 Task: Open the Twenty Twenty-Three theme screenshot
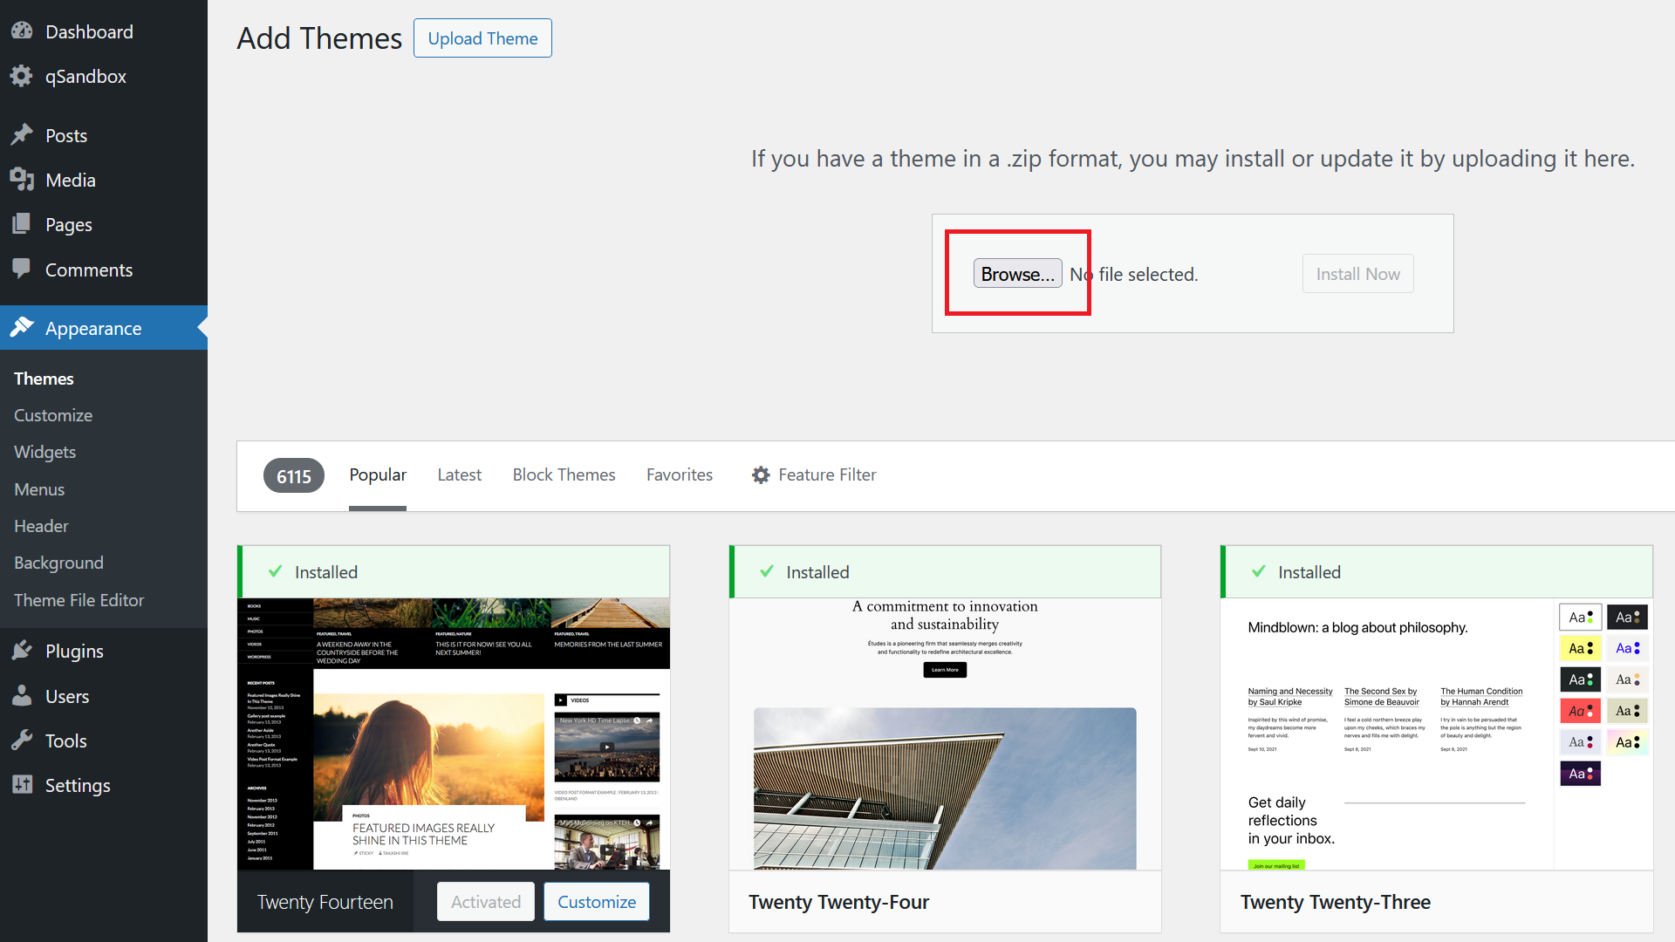[x=1436, y=734]
